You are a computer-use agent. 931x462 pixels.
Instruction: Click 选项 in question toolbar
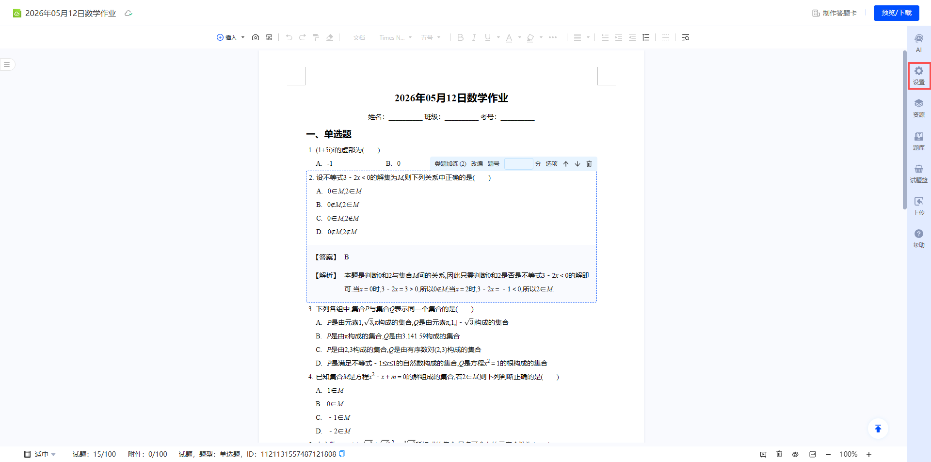tap(552, 164)
